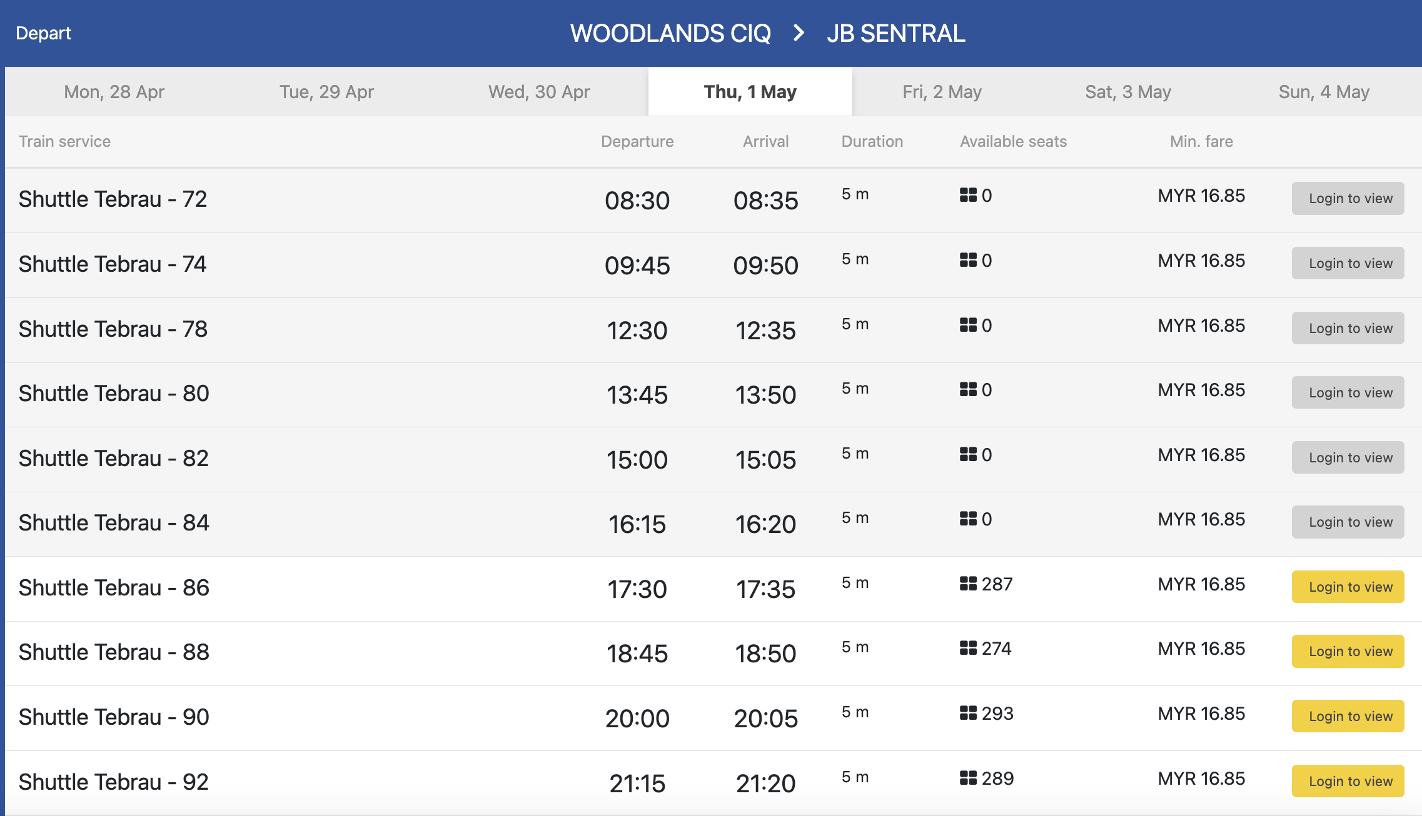Click the seat icon next to 289 seats
The image size is (1422, 816).
[968, 778]
